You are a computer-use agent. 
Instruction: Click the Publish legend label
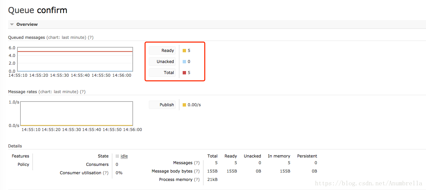[x=162, y=105]
